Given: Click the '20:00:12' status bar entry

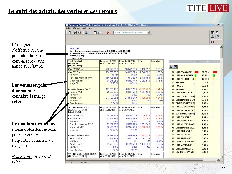Looking at the screenshot, I should point(83,162).
